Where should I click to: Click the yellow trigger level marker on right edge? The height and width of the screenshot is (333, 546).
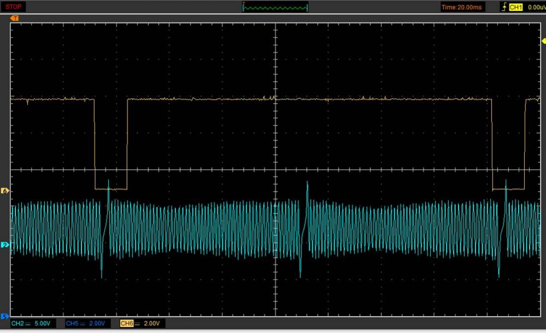(543, 41)
